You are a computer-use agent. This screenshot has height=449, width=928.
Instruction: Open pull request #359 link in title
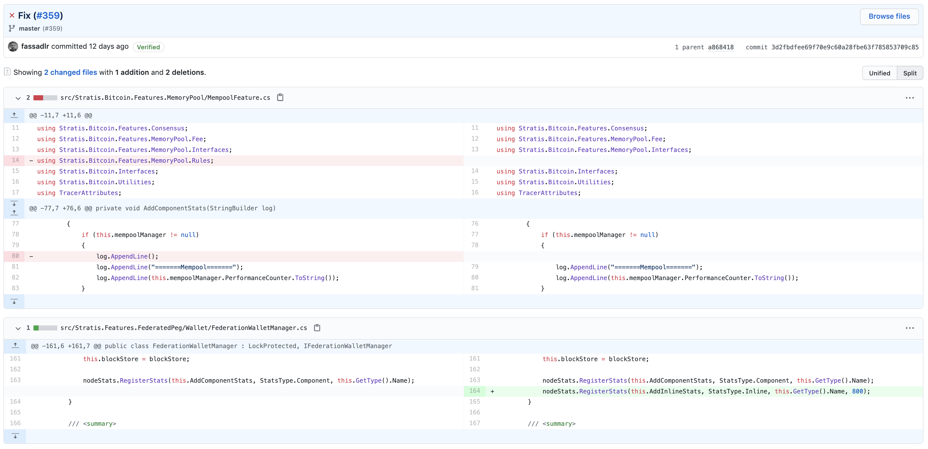pos(48,16)
